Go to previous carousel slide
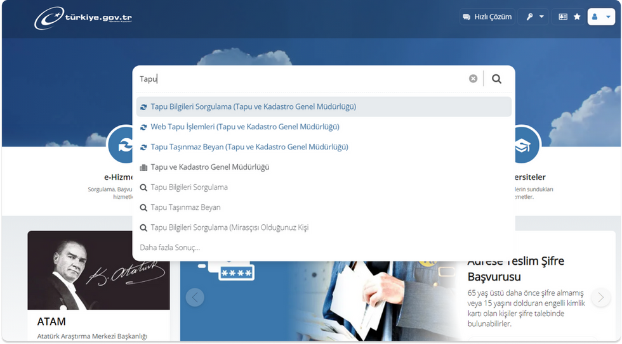The height and width of the screenshot is (344, 622). tap(195, 297)
